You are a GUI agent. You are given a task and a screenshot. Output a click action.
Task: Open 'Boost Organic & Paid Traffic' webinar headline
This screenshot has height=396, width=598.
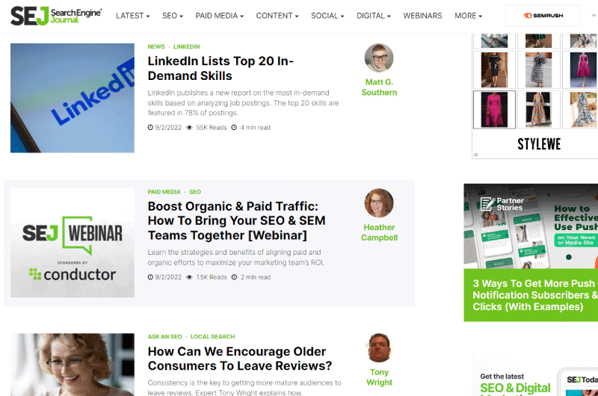(x=236, y=220)
